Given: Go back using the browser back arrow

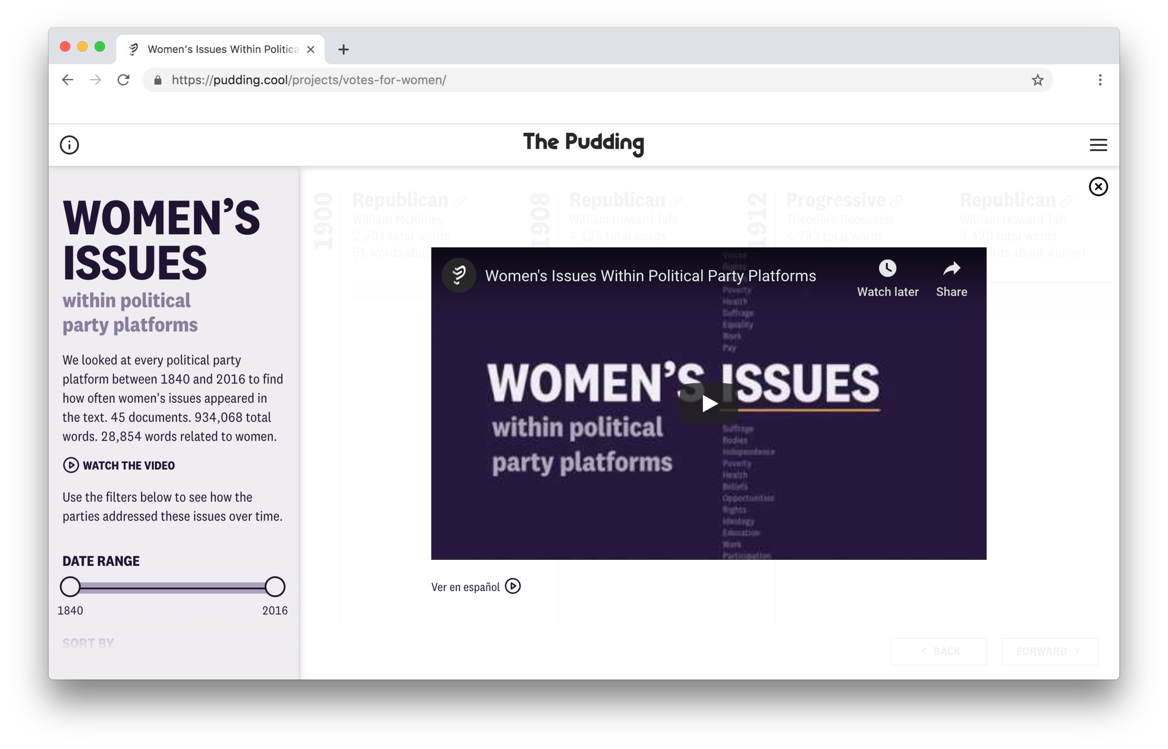Looking at the screenshot, I should [68, 80].
